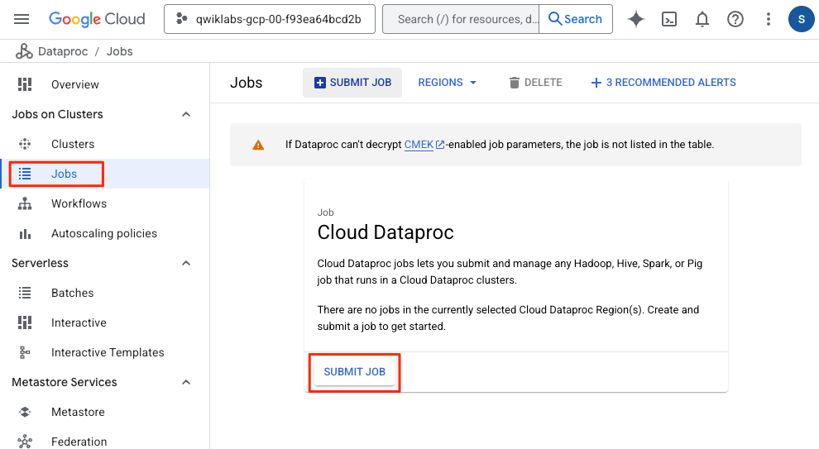The height and width of the screenshot is (449, 819).
Task: Select Workflows in the sidebar
Action: coord(79,203)
